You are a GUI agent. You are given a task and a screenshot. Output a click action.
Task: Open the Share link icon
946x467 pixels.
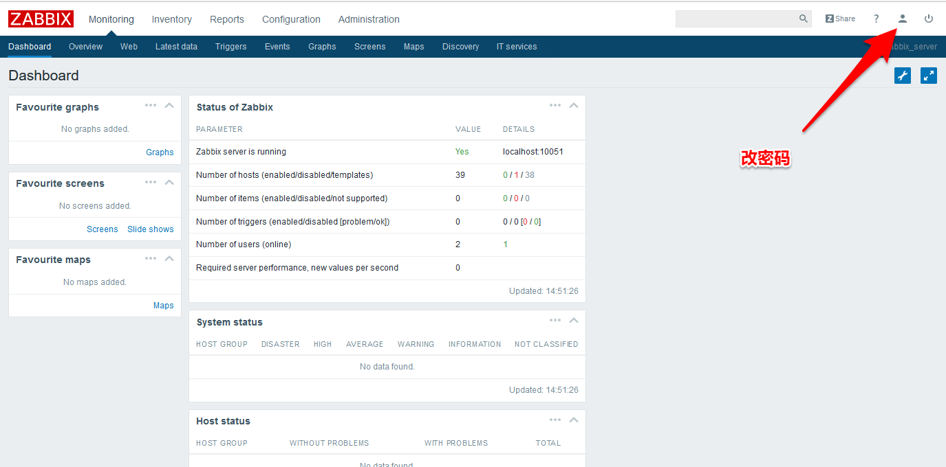pyautogui.click(x=840, y=19)
